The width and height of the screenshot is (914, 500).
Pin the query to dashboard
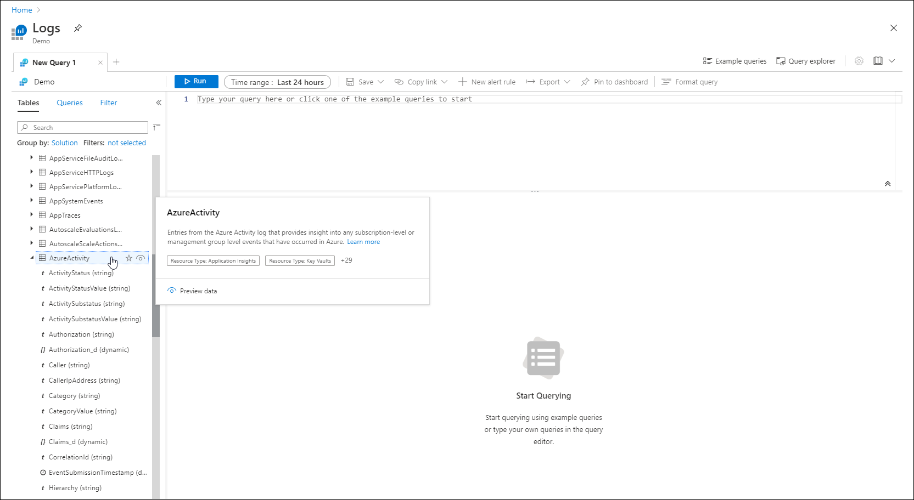point(614,82)
